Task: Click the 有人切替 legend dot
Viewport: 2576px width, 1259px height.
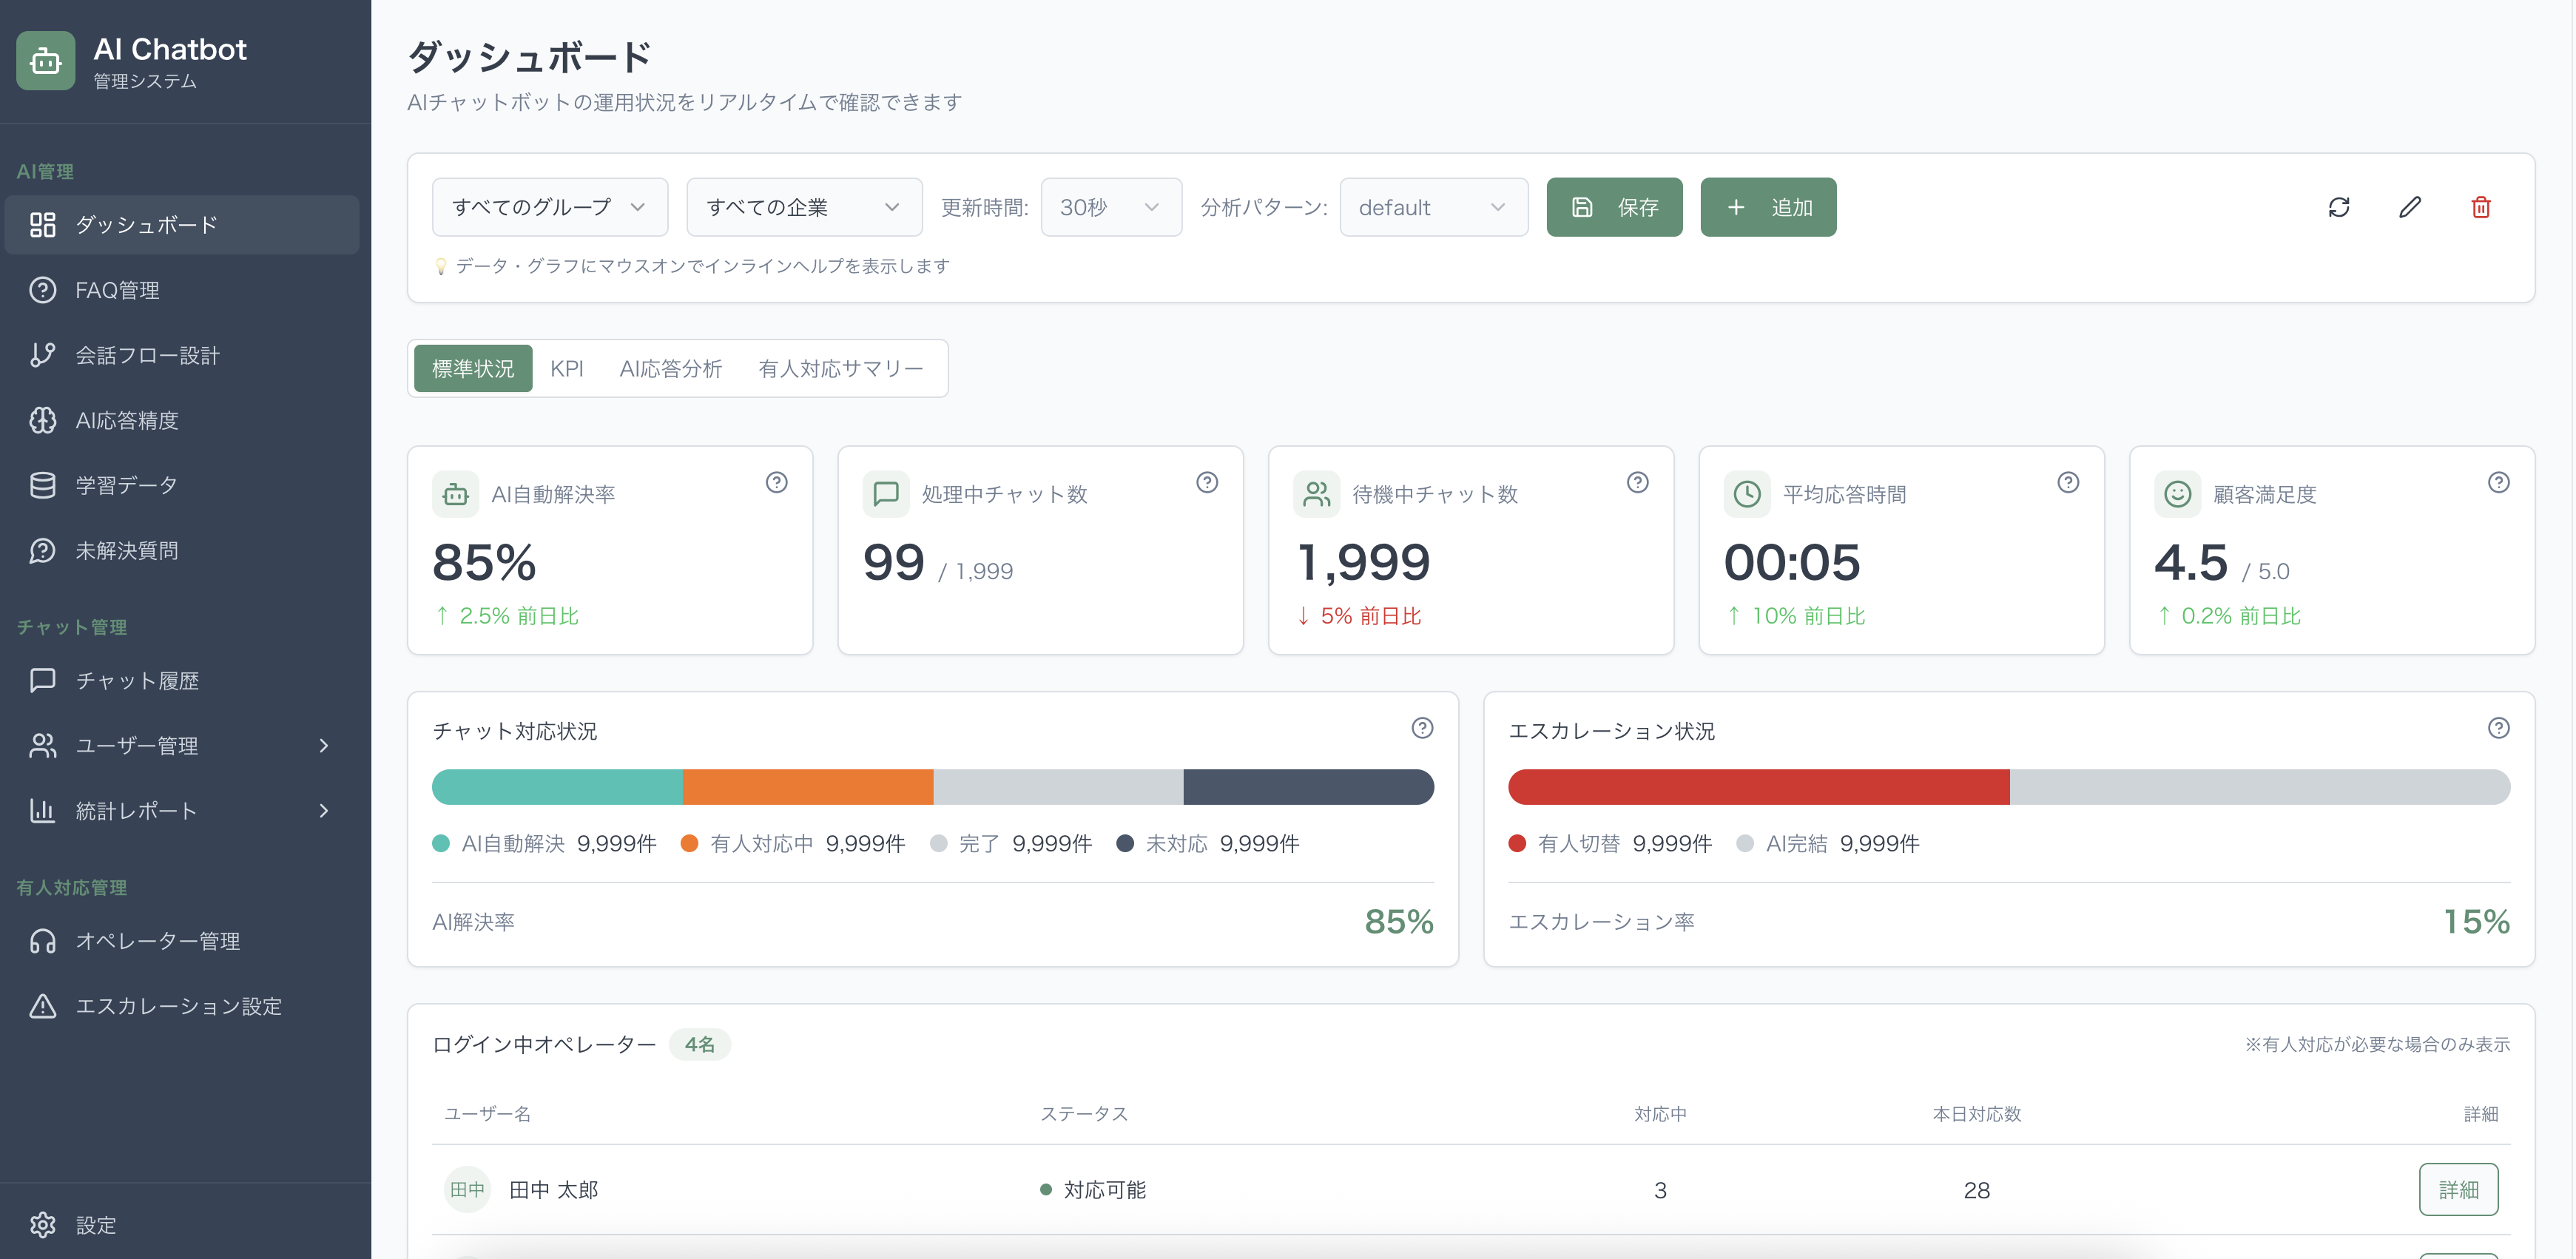Action: click(1517, 843)
